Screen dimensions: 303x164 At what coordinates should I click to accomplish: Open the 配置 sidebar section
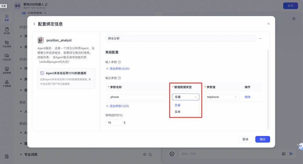coord(7,18)
